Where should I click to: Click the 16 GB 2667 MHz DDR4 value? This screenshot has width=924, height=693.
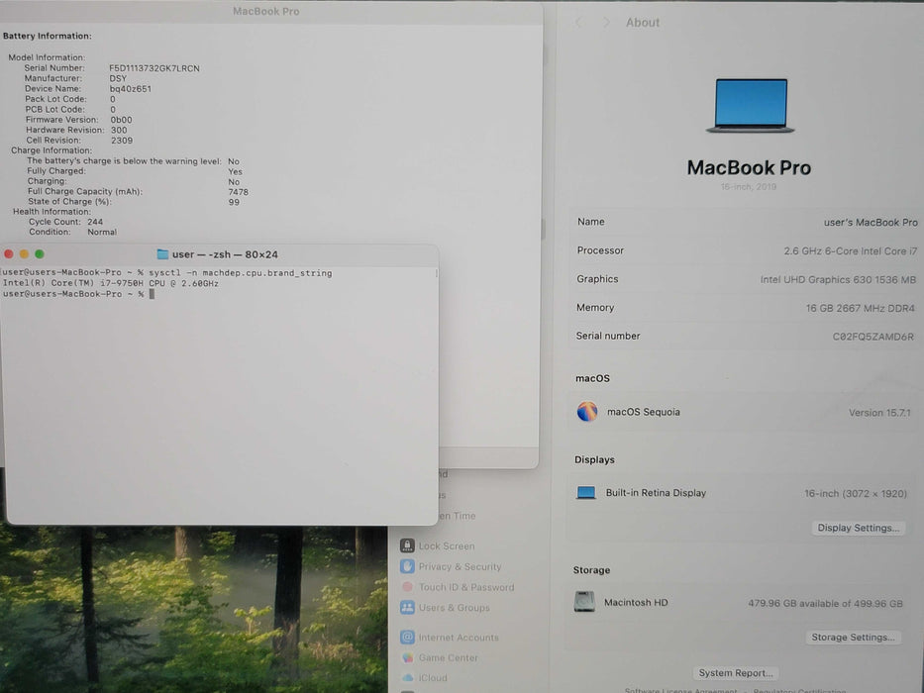pyautogui.click(x=861, y=308)
